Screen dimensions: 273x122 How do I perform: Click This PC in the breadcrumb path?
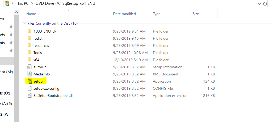22,3
